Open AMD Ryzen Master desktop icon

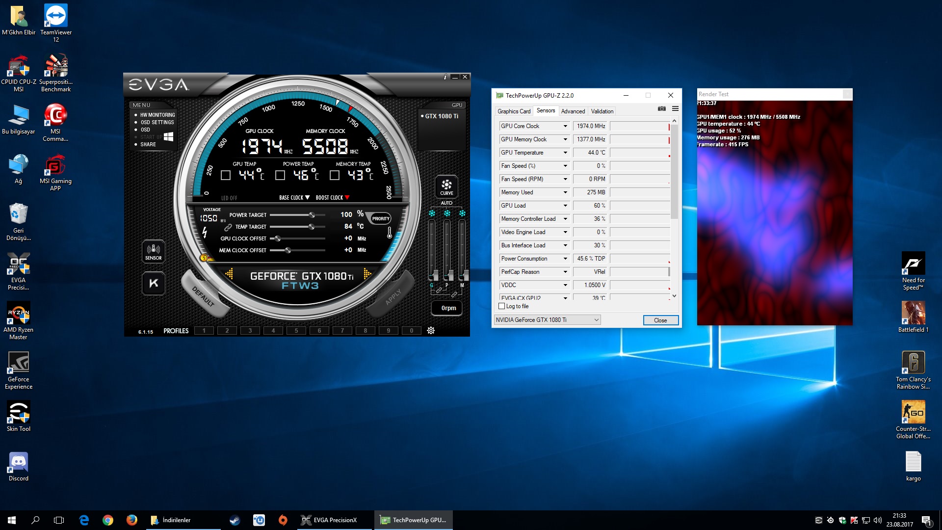[x=18, y=321]
